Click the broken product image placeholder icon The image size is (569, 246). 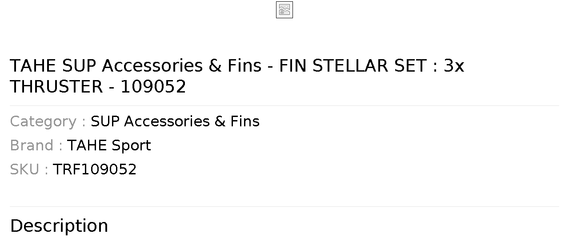[x=284, y=10]
